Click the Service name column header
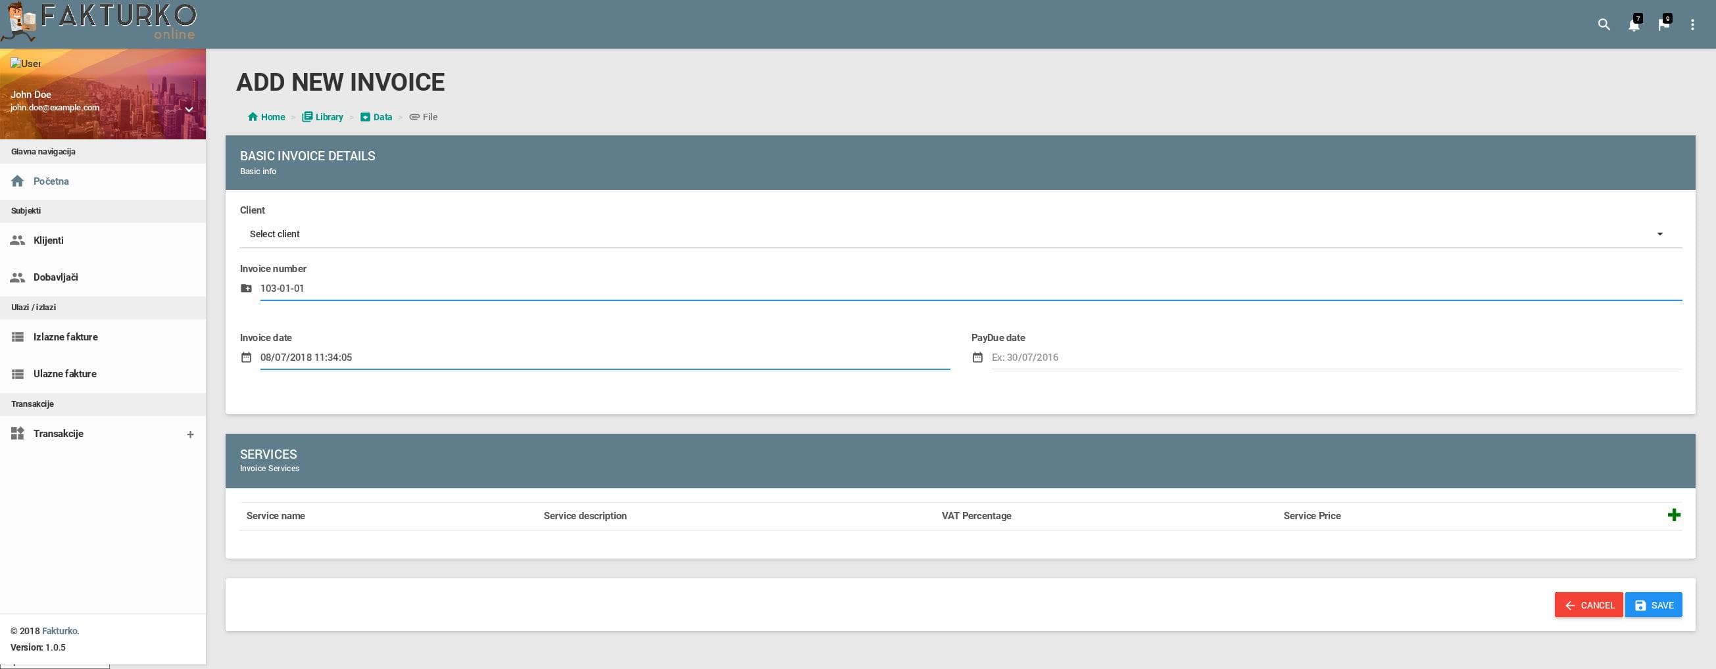 (276, 516)
